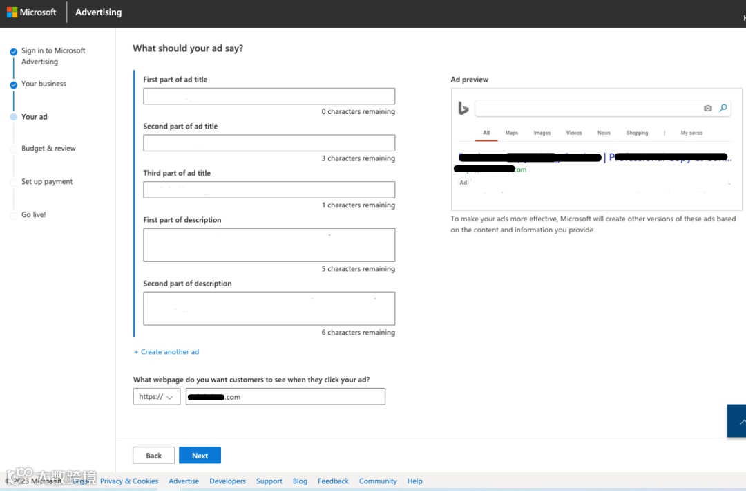The image size is (746, 491).
Task: Select the Go live! step circle
Action: tap(14, 215)
